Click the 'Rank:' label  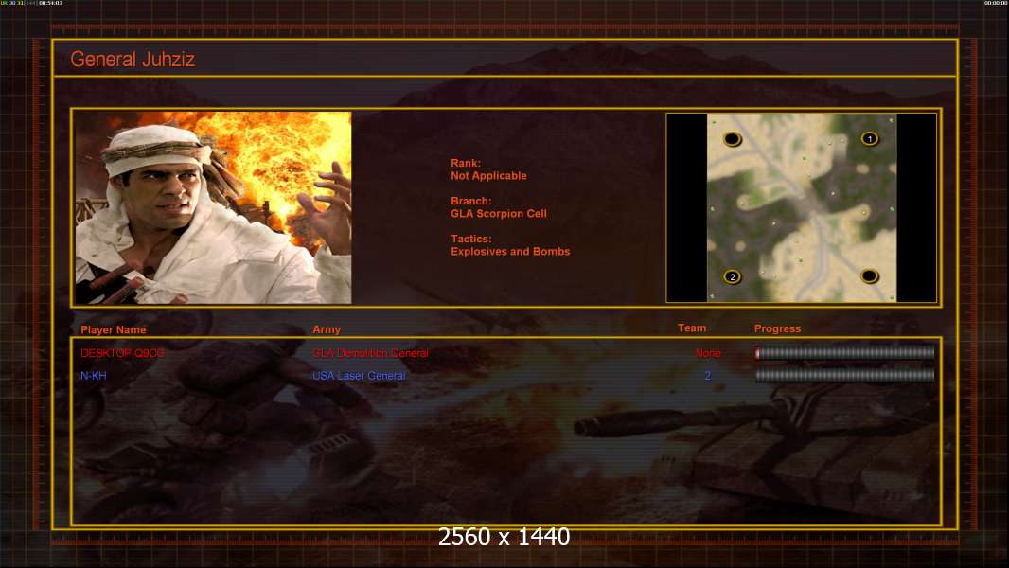[466, 164]
